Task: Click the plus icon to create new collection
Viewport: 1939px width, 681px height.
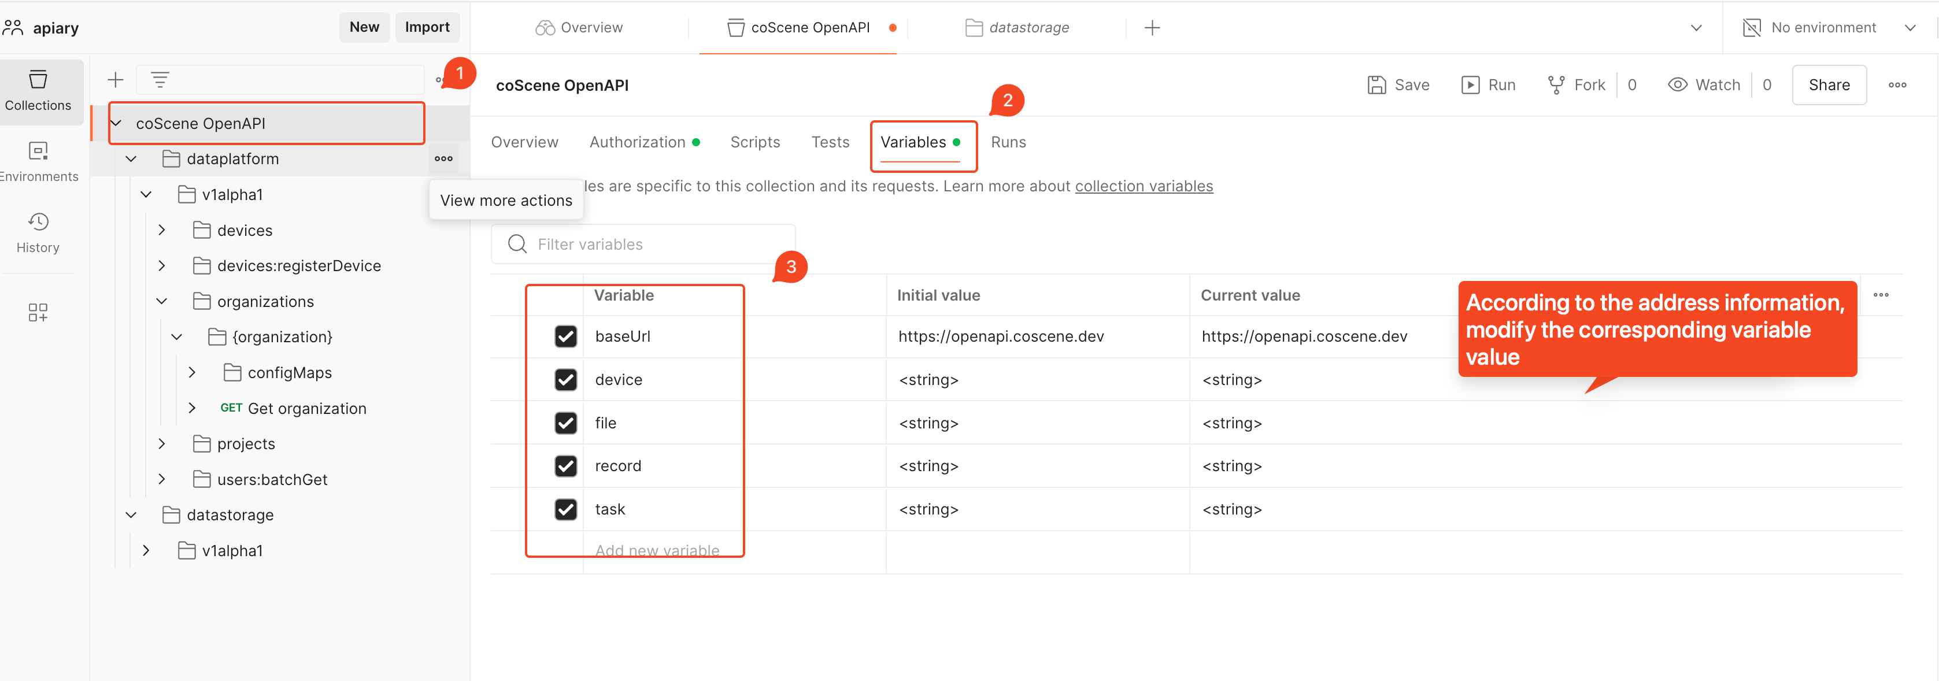Action: [115, 80]
